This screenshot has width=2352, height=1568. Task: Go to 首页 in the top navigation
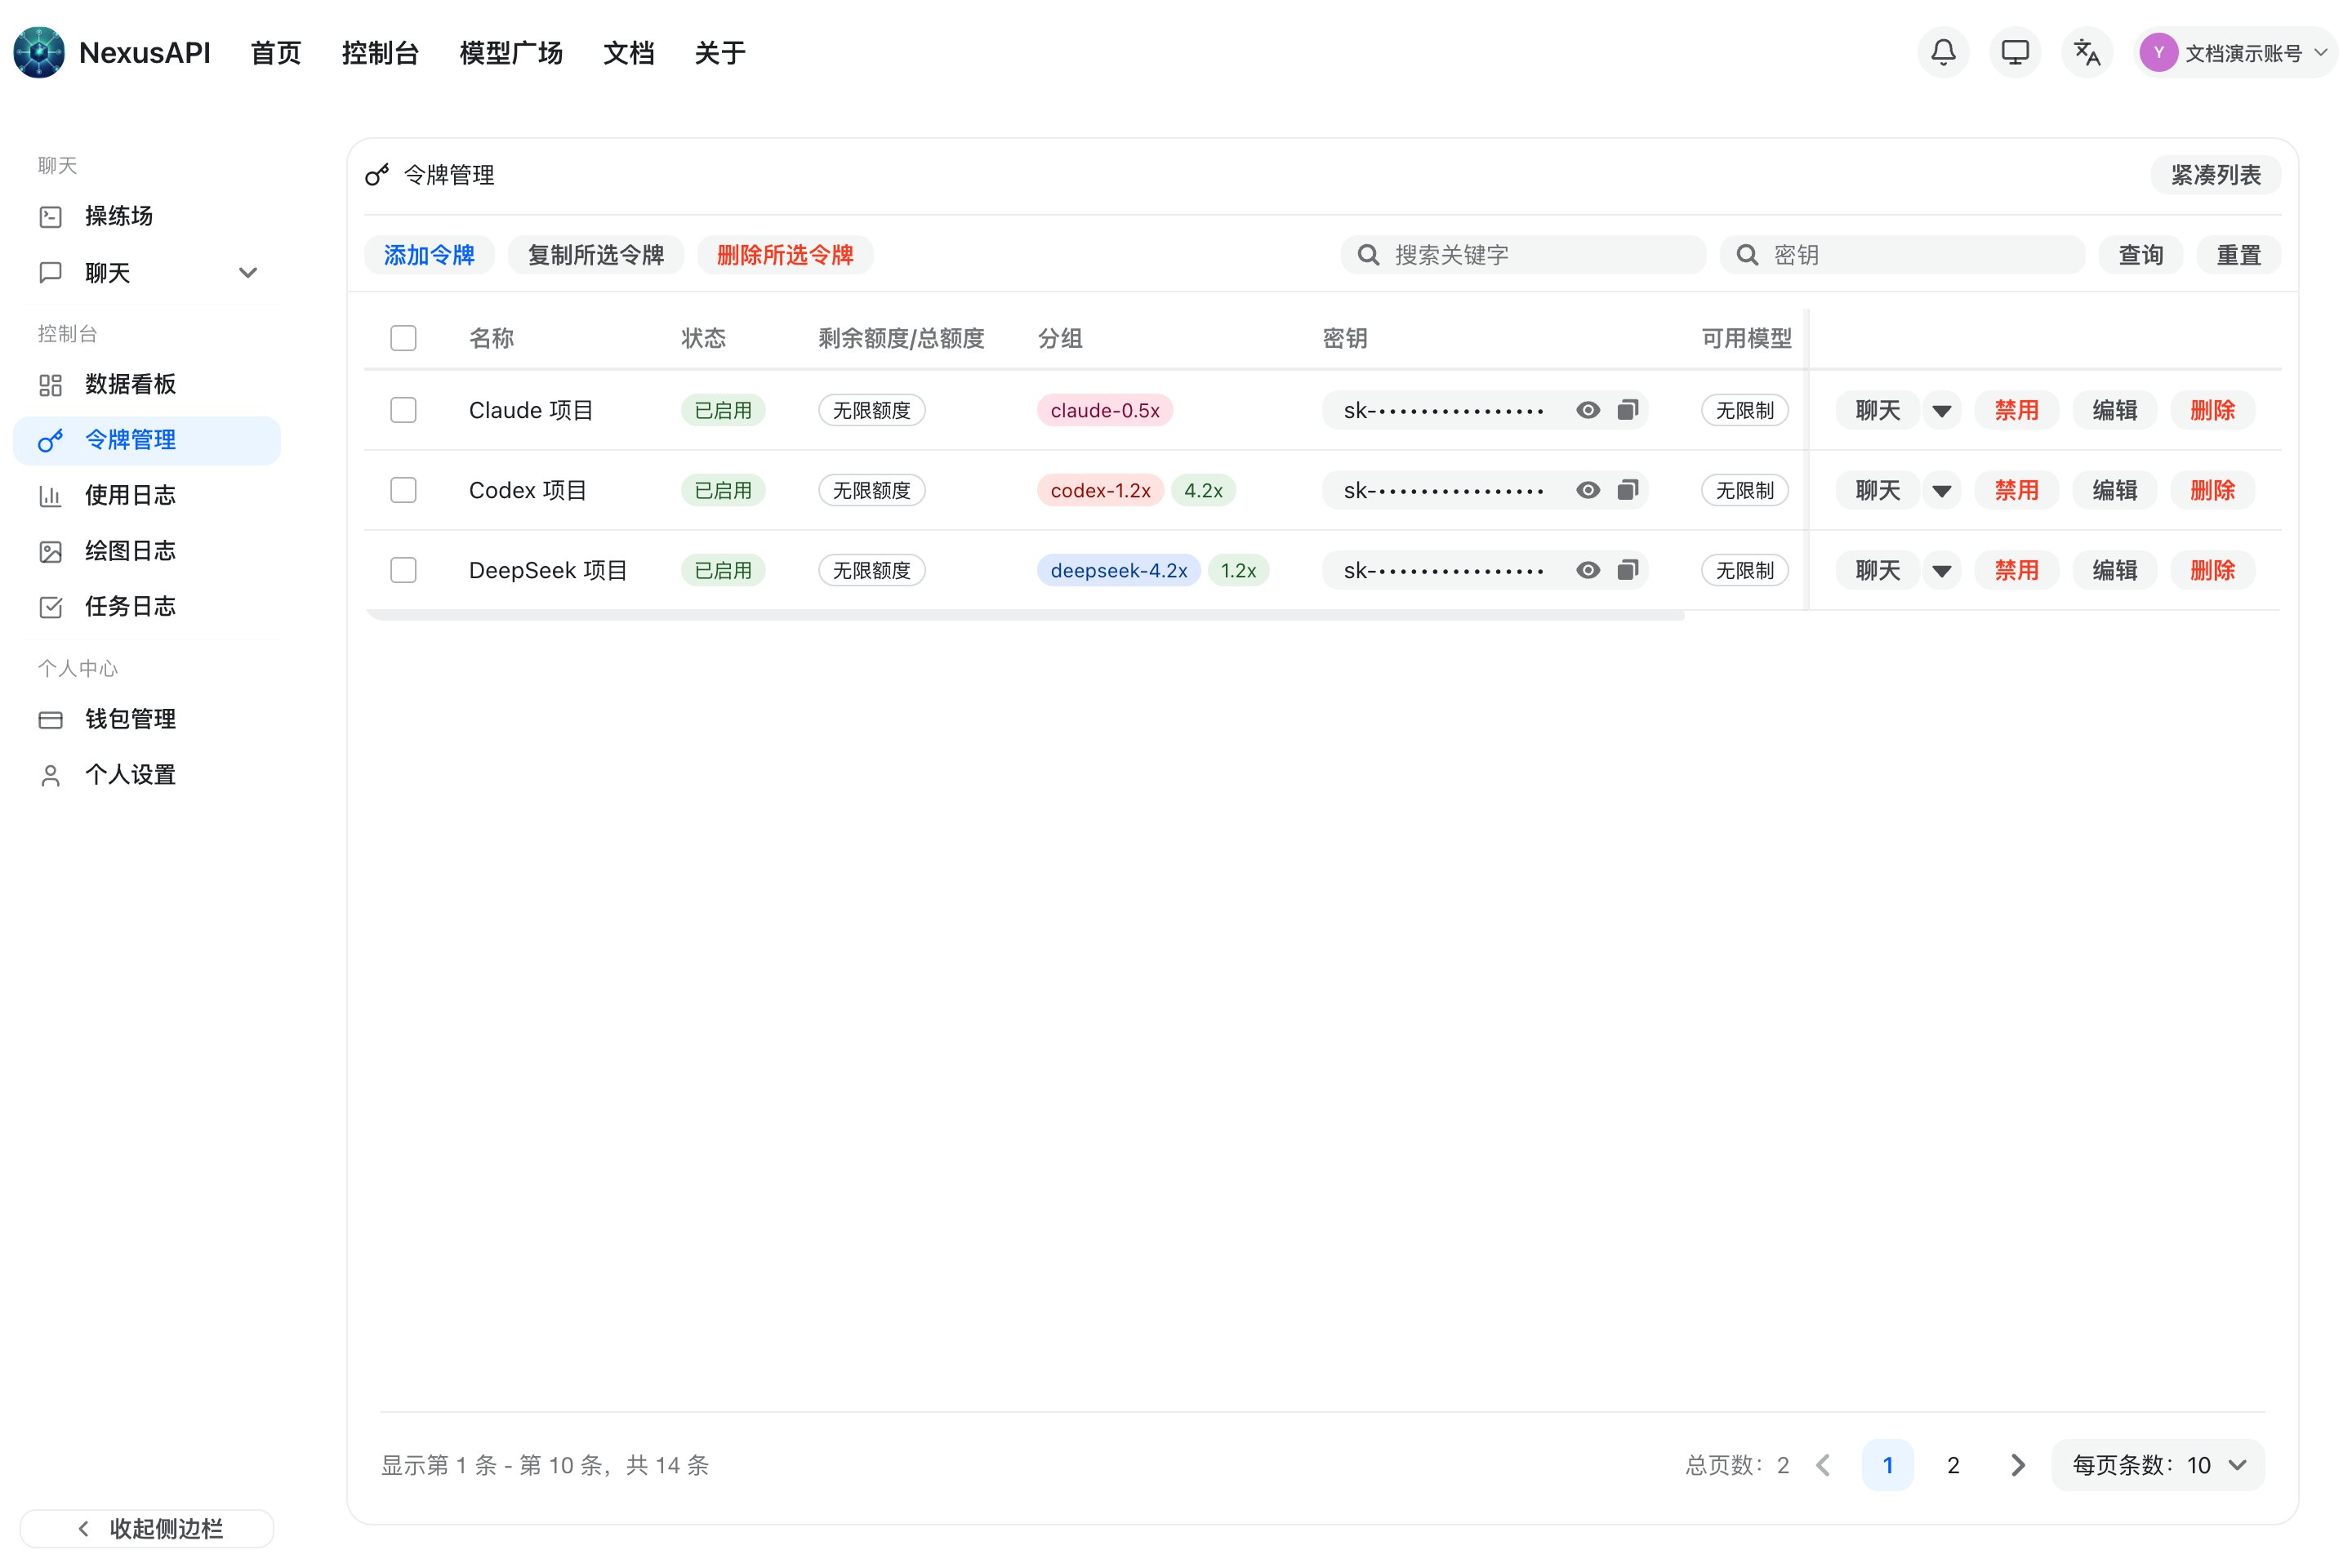pos(276,53)
